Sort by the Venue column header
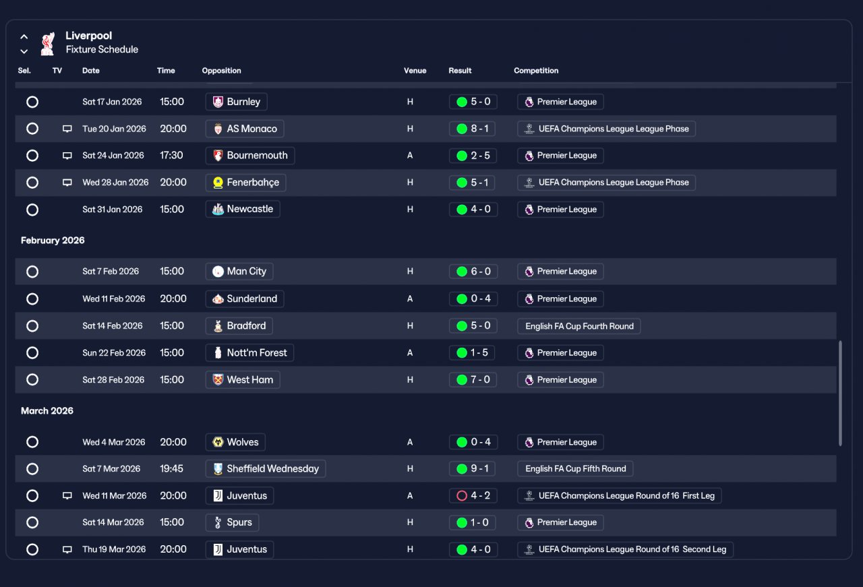This screenshot has height=587, width=863. 415,71
